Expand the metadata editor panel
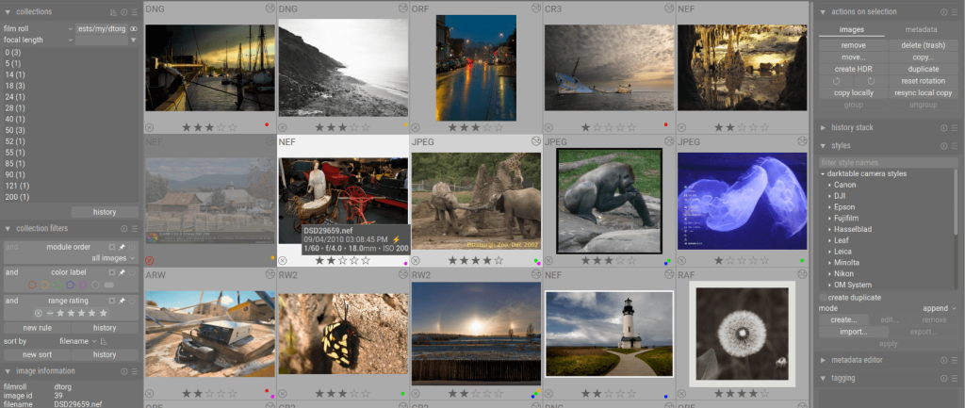This screenshot has width=965, height=408. click(824, 361)
